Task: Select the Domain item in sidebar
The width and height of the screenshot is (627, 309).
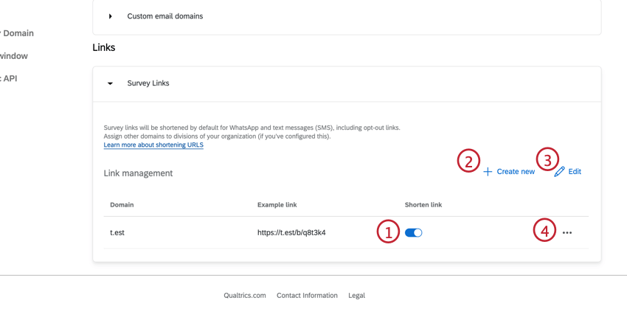Action: click(x=18, y=33)
